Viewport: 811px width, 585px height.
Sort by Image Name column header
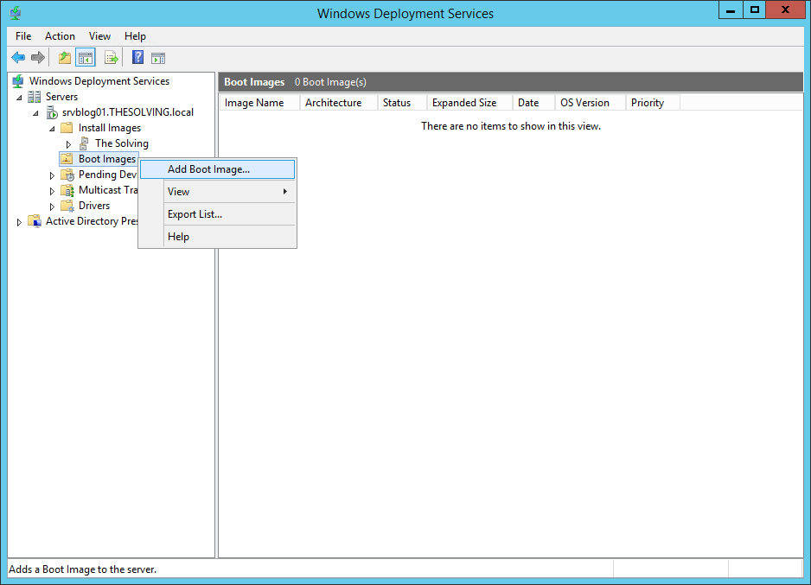pyautogui.click(x=259, y=102)
